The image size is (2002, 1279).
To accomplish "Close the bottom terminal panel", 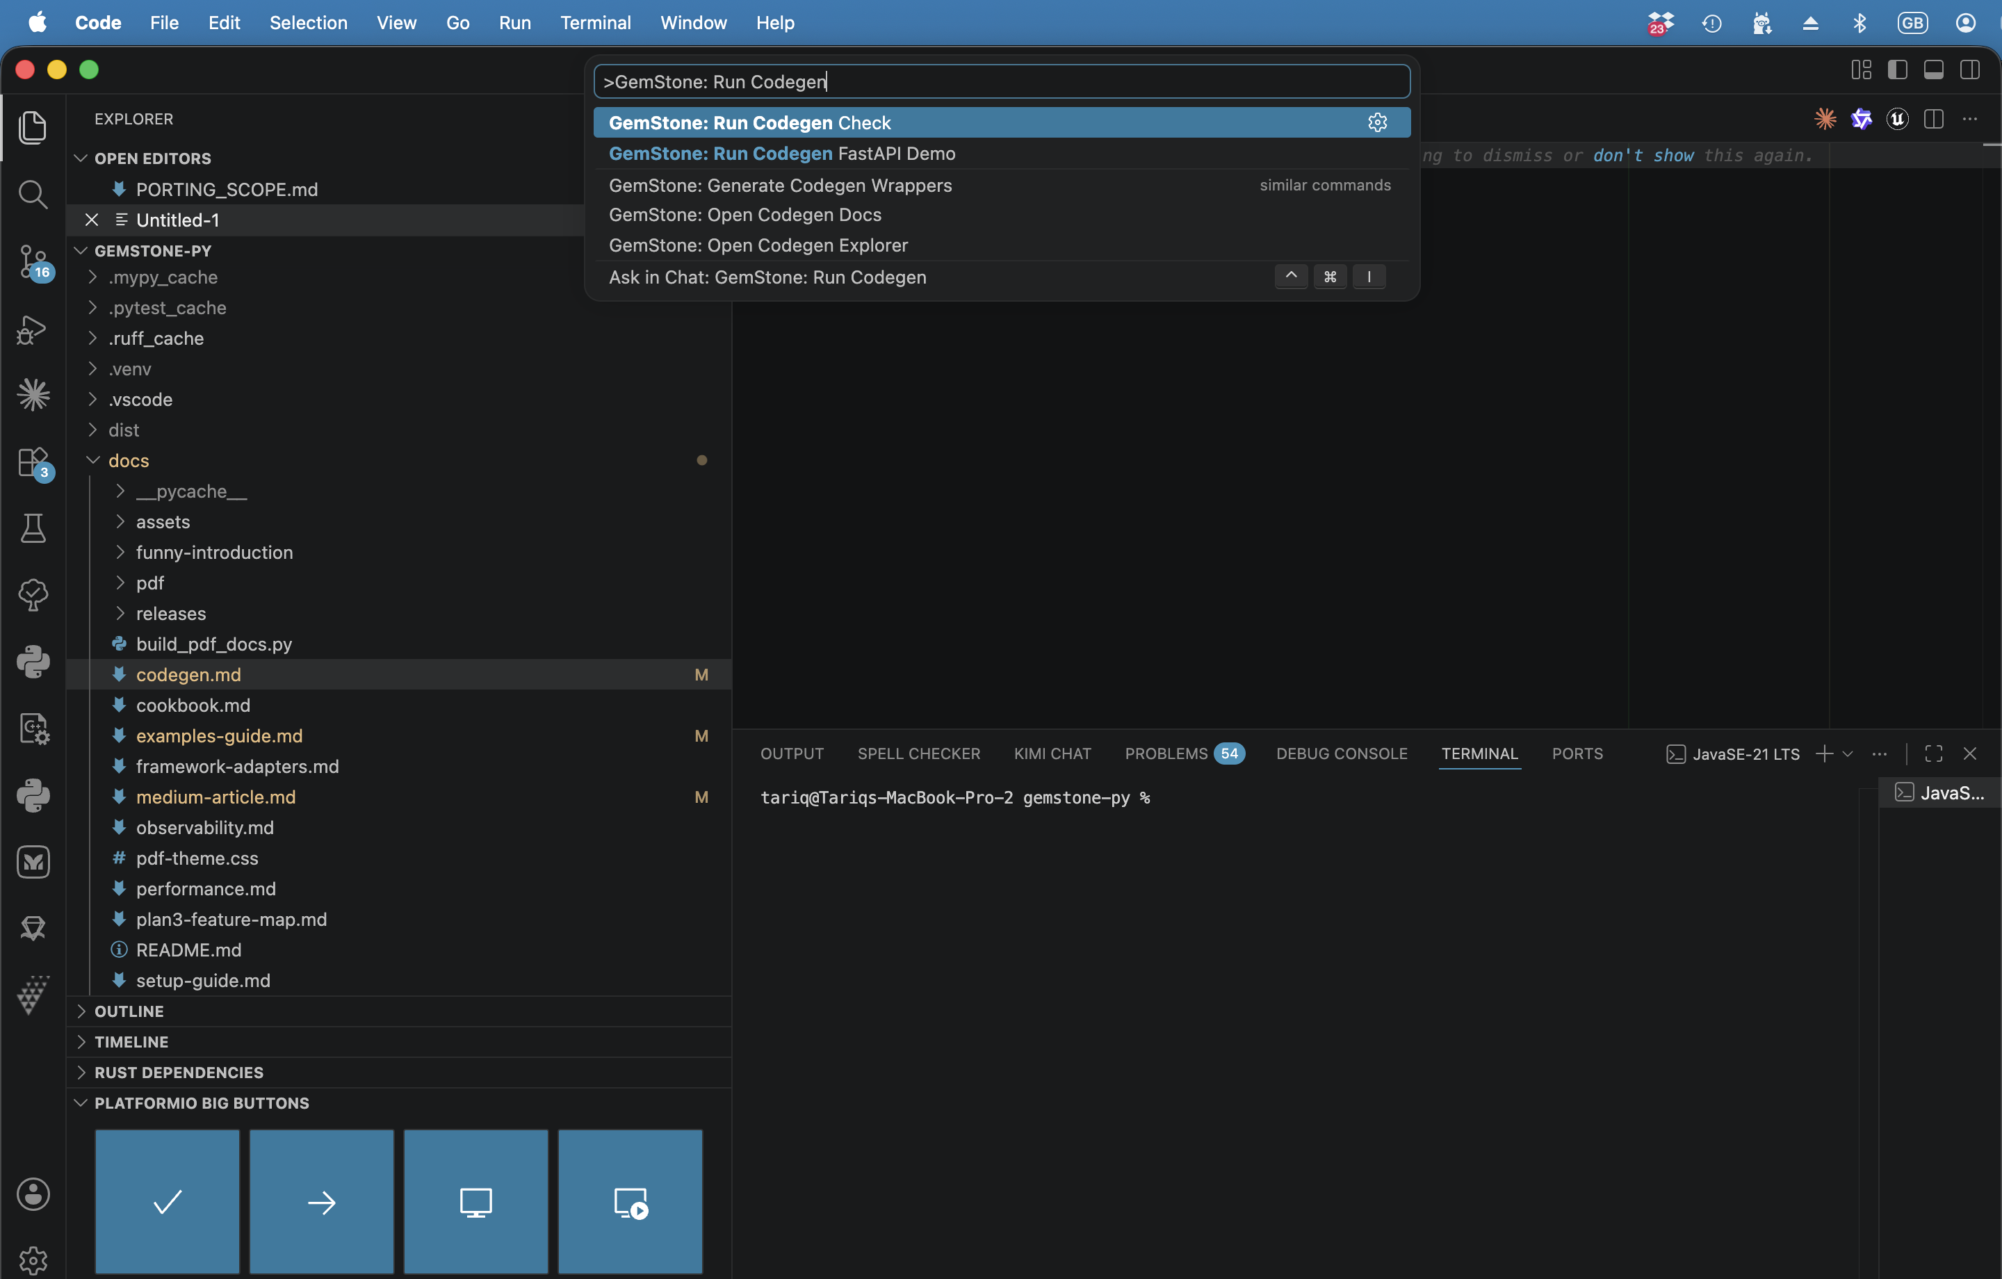I will (x=1969, y=753).
